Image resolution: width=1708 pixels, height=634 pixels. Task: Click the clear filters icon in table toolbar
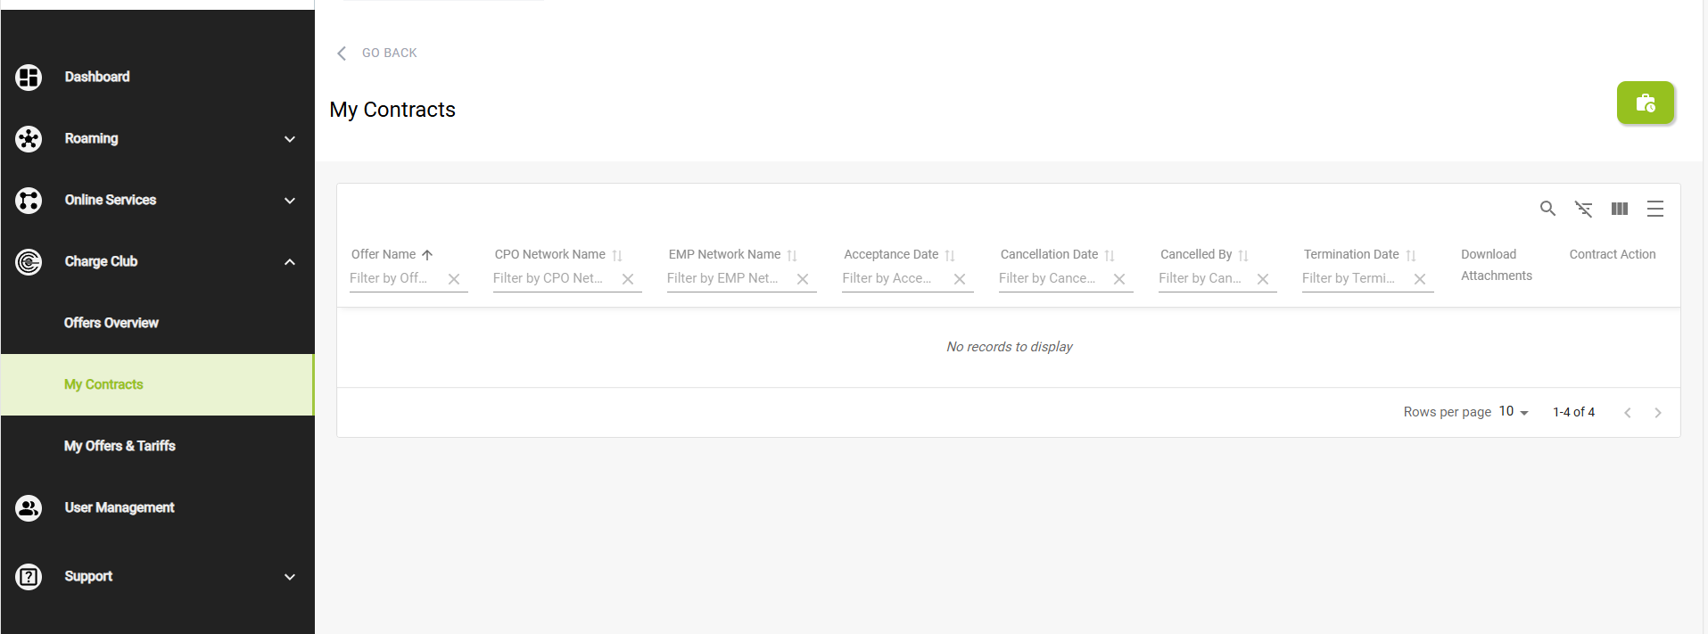point(1583,209)
